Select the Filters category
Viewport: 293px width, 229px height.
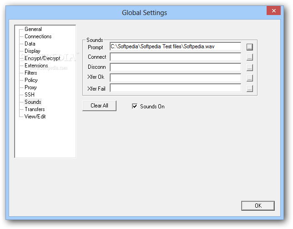click(31, 73)
